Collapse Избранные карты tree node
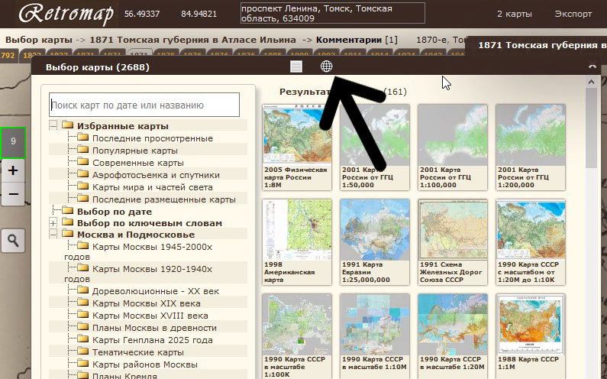This screenshot has height=379, width=607. [x=53, y=125]
